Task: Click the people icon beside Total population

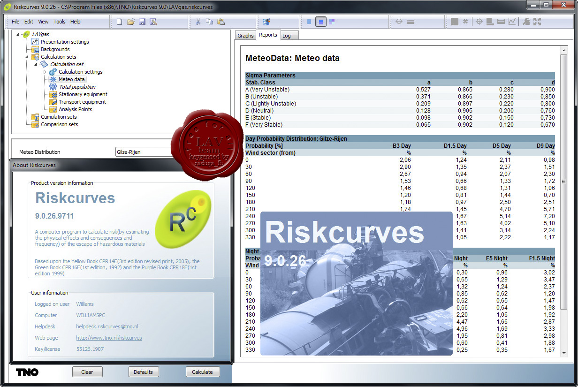Action: [53, 87]
